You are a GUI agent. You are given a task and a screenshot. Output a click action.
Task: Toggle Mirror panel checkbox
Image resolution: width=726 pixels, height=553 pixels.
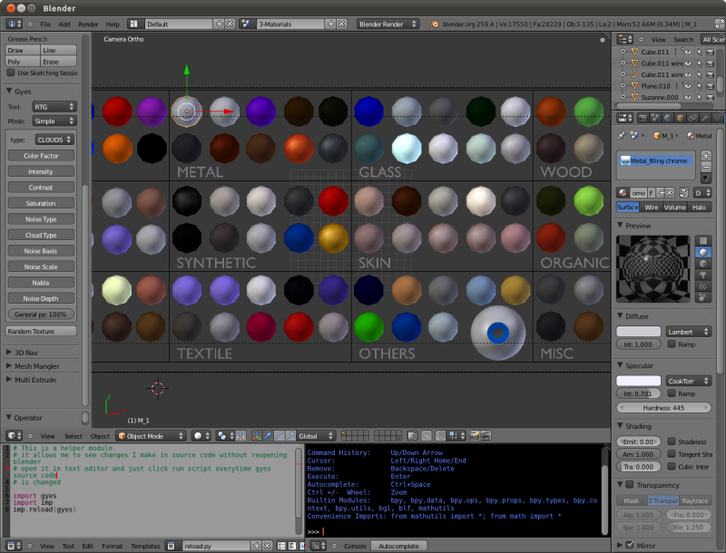pyautogui.click(x=630, y=545)
